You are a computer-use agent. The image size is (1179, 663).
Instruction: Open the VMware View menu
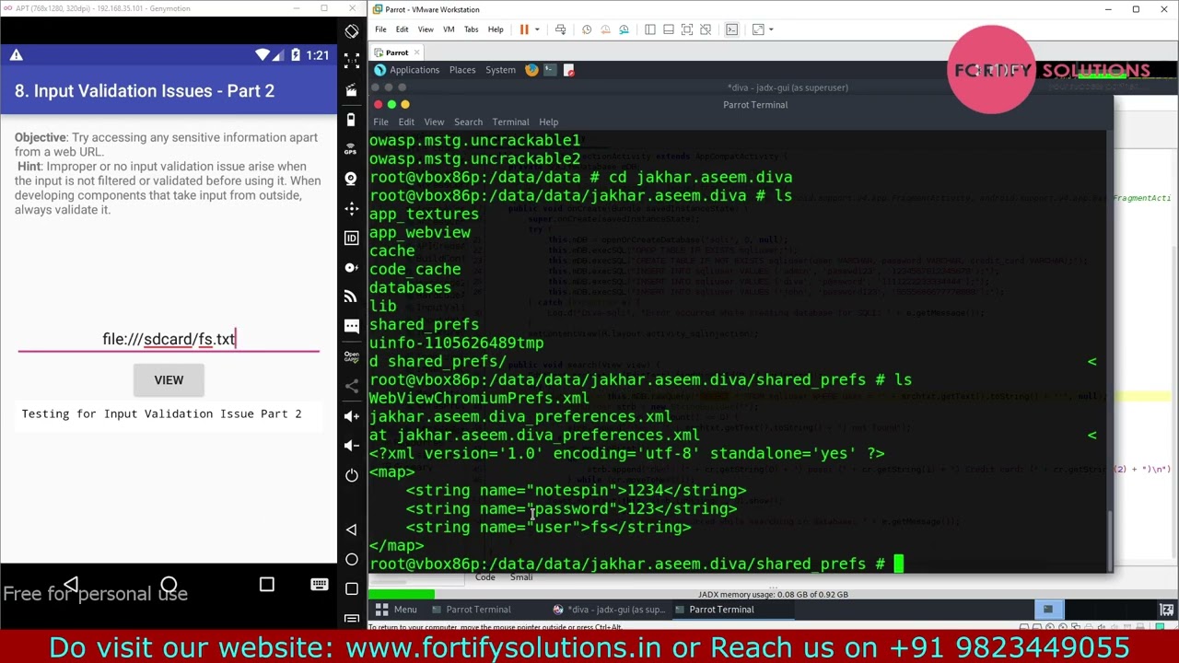point(426,29)
